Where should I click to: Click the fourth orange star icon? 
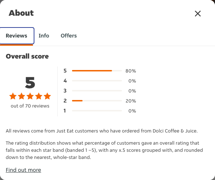39,96
